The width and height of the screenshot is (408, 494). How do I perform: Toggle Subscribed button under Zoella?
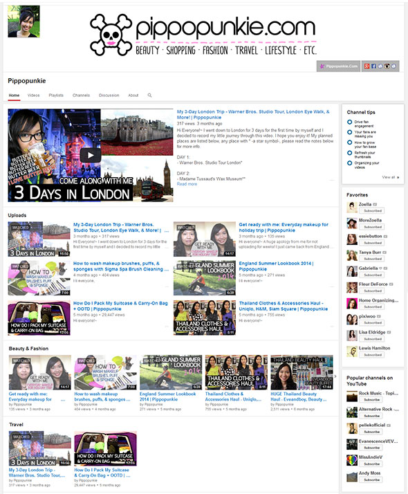(x=372, y=211)
